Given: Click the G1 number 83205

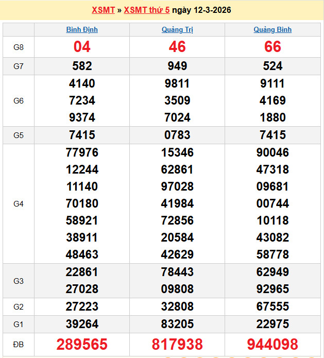Looking at the screenshot, I should pos(177,324).
